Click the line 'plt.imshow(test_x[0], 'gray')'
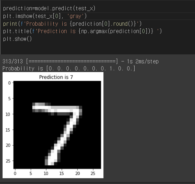 45,16
